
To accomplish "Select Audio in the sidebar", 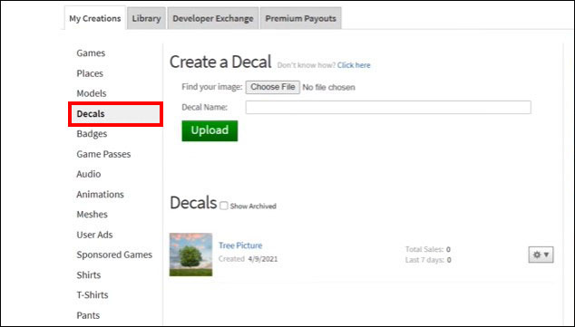I will [88, 174].
